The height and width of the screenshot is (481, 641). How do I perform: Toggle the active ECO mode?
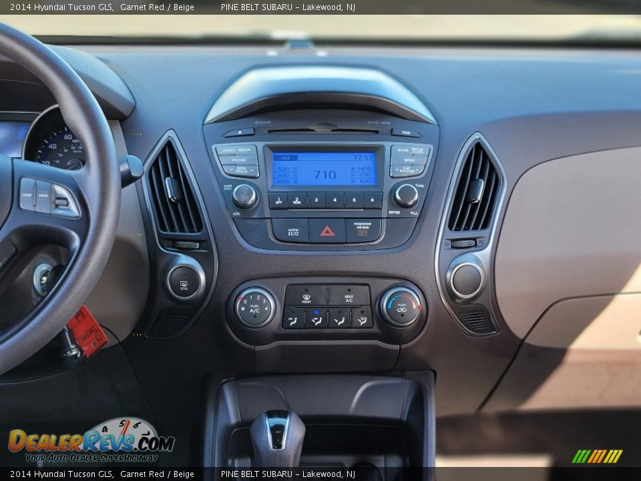[290, 231]
